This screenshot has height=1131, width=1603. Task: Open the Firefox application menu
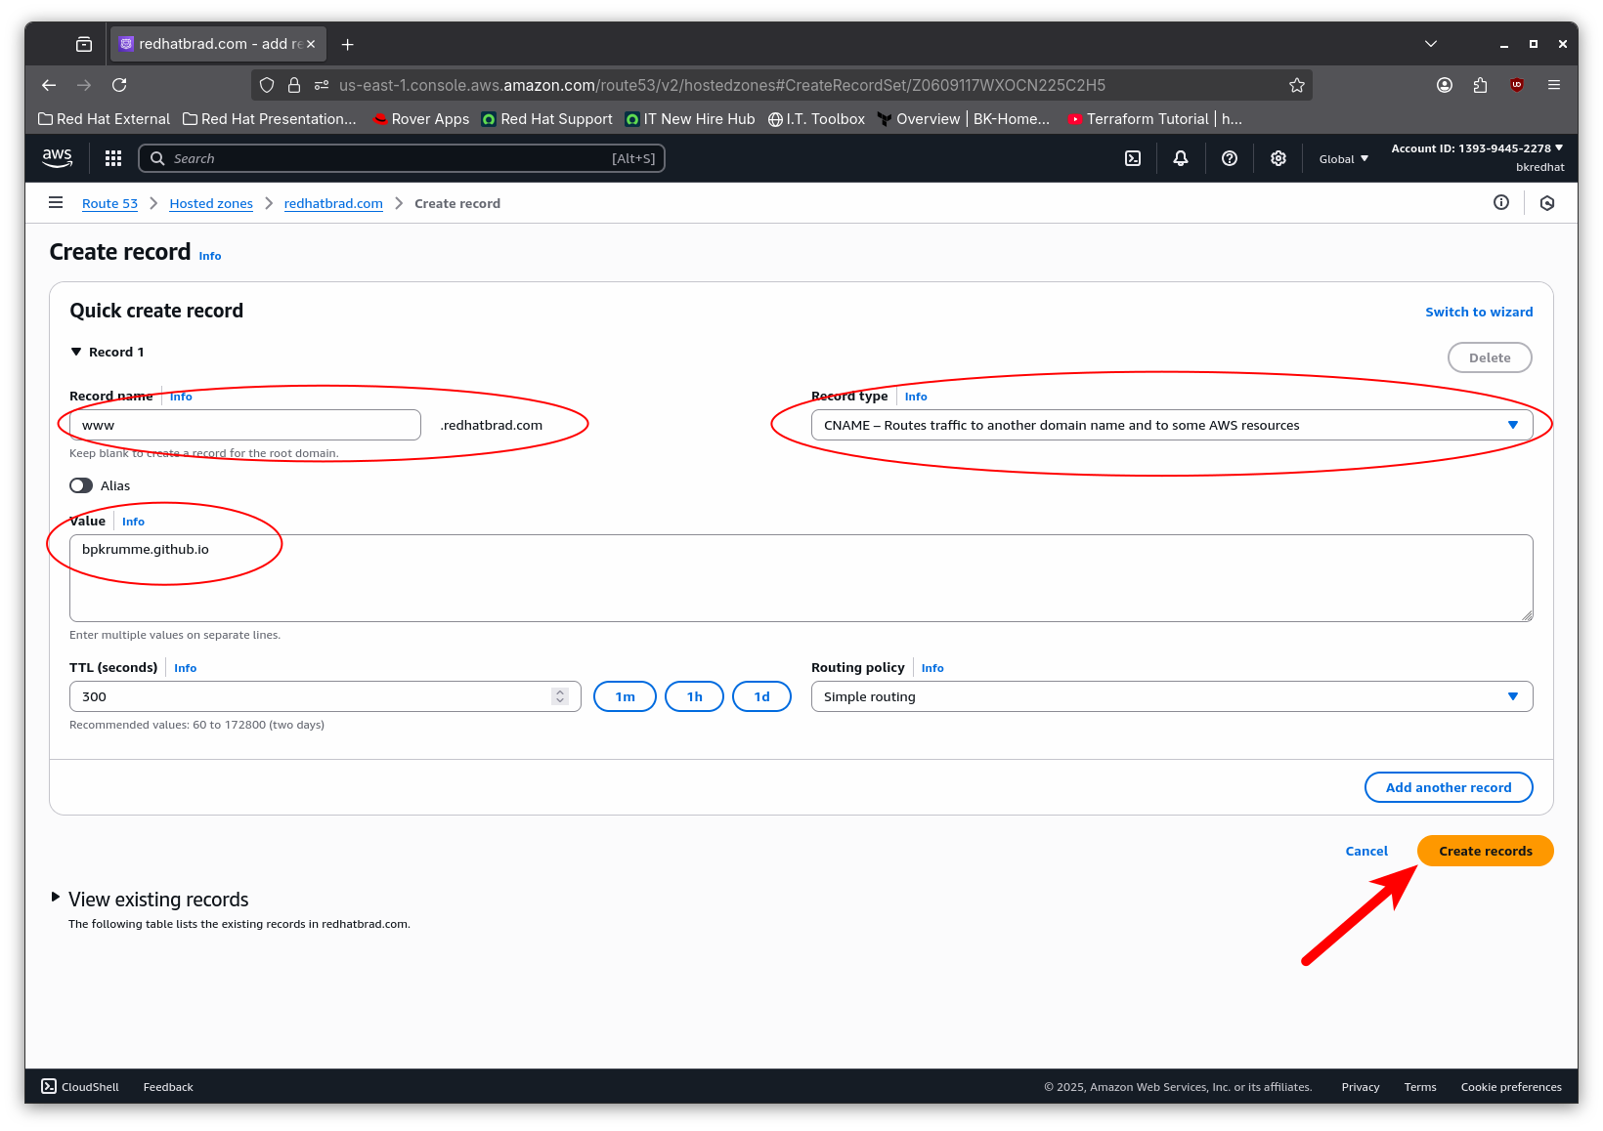click(1554, 85)
